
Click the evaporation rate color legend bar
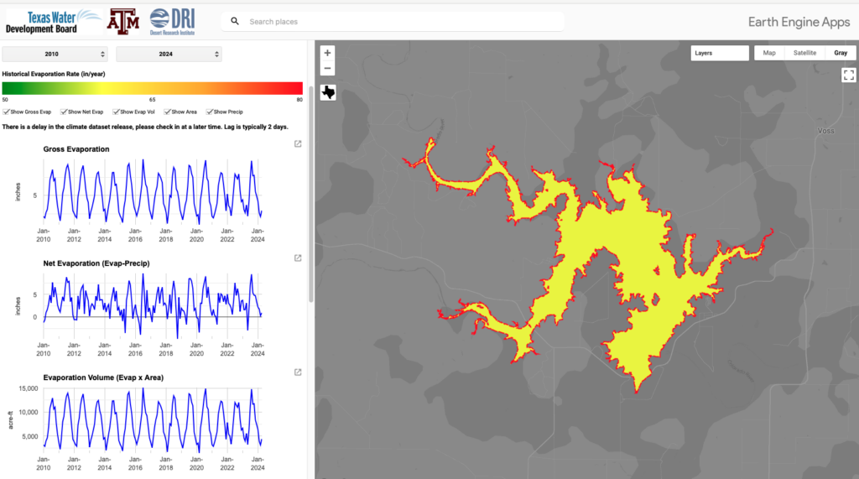coord(152,88)
